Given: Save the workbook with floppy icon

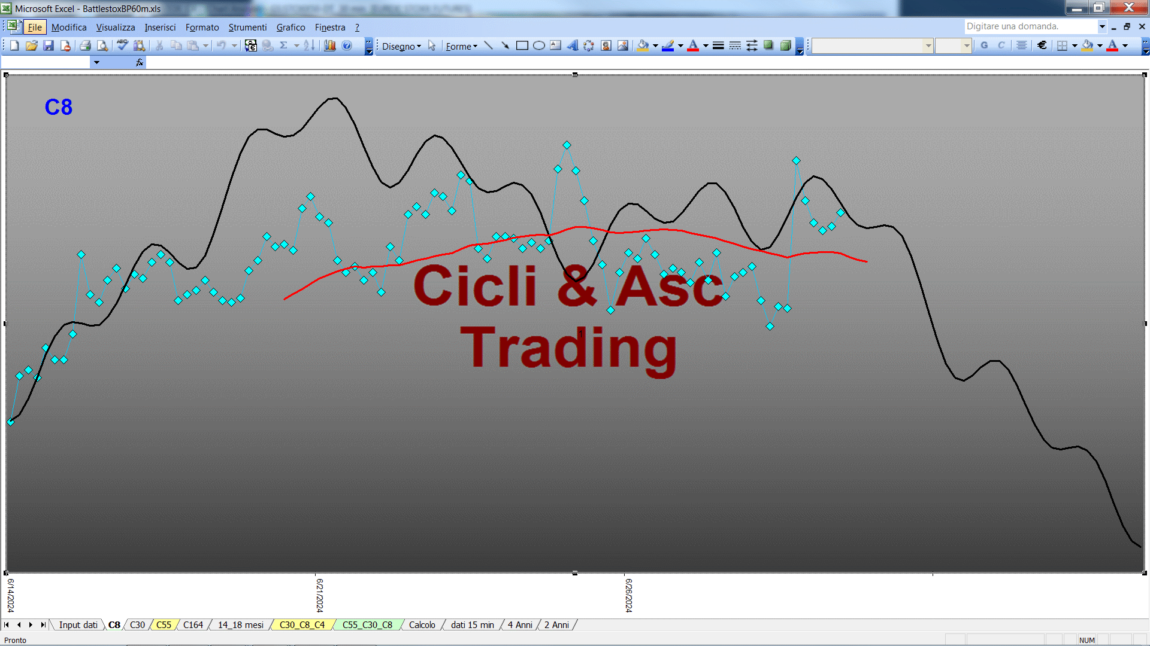Looking at the screenshot, I should (x=49, y=45).
